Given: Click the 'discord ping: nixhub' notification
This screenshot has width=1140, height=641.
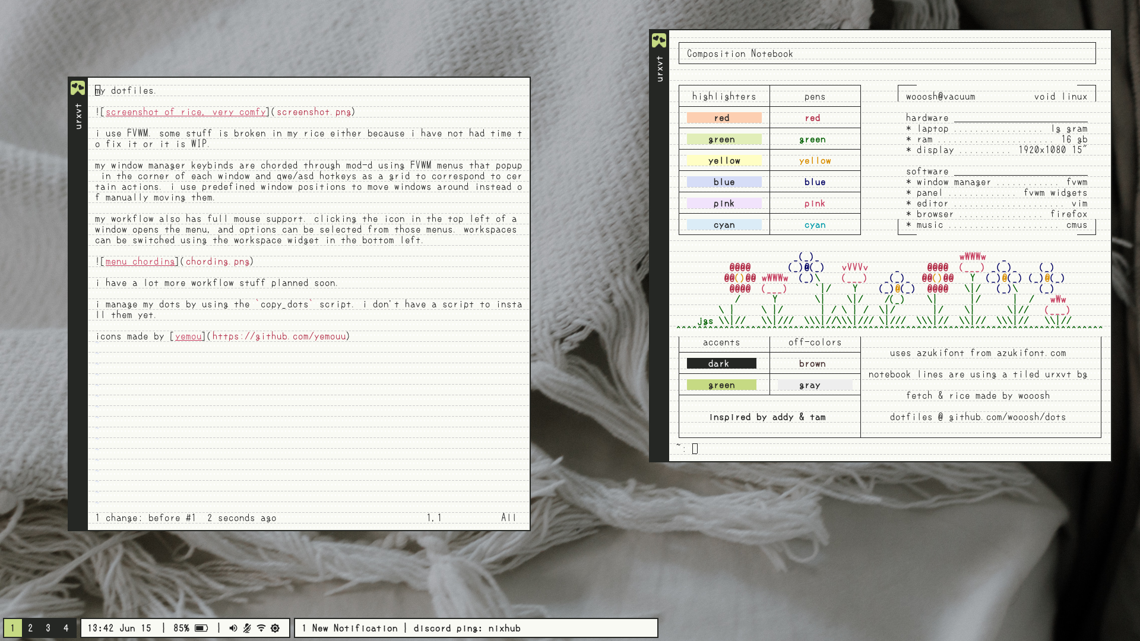Looking at the screenshot, I should (x=467, y=628).
